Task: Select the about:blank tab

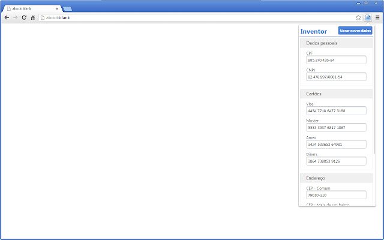Action: pyautogui.click(x=32, y=8)
